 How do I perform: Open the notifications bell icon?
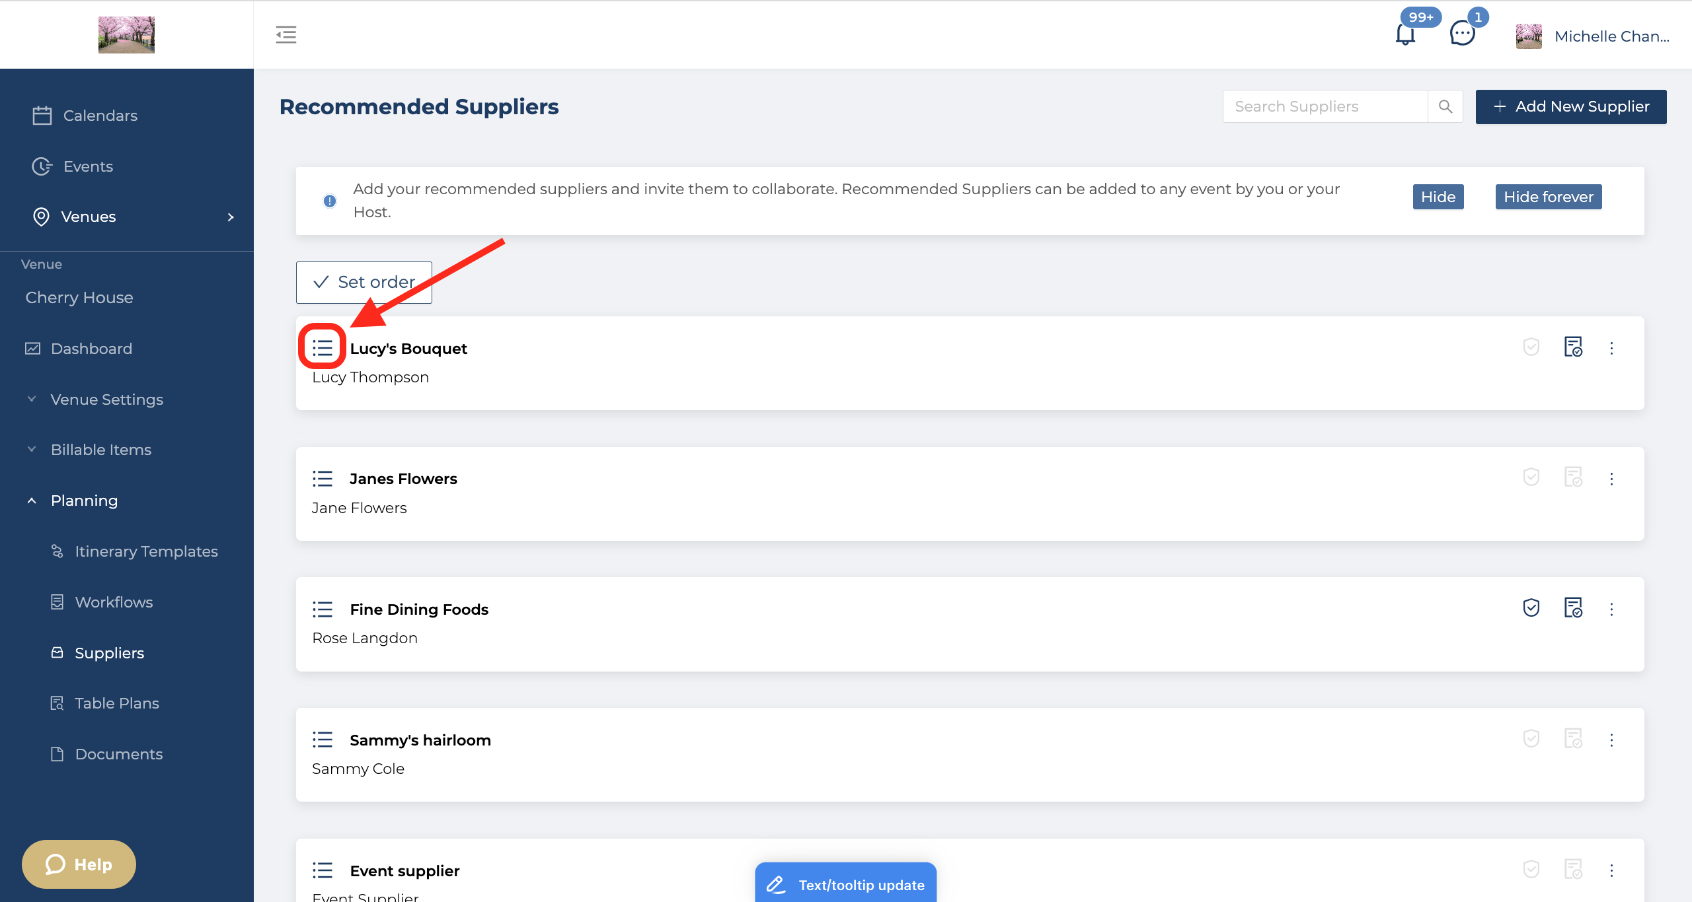pos(1405,34)
